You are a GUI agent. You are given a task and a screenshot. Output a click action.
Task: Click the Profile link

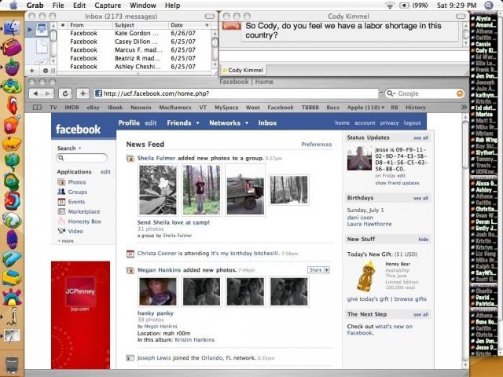point(129,123)
